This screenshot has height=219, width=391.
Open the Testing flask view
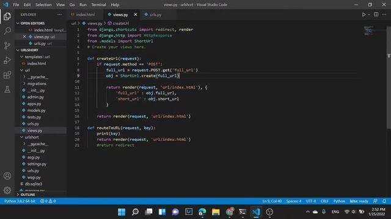coord(7,89)
